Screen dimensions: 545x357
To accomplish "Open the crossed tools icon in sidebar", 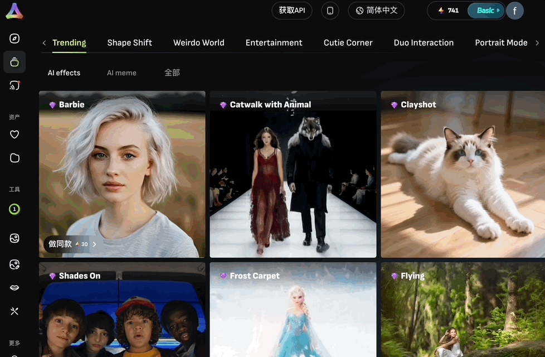I will (14, 311).
